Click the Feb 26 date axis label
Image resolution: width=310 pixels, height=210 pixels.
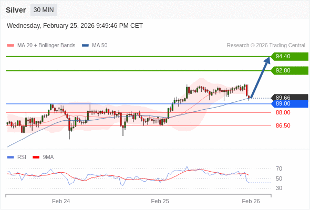click(251, 201)
